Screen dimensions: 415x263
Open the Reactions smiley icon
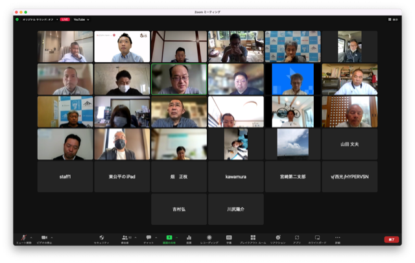[x=278, y=238]
